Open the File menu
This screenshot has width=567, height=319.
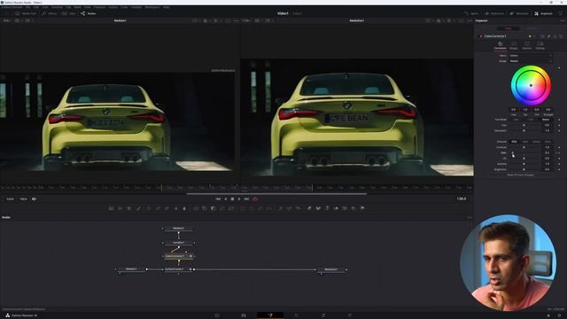(27, 7)
